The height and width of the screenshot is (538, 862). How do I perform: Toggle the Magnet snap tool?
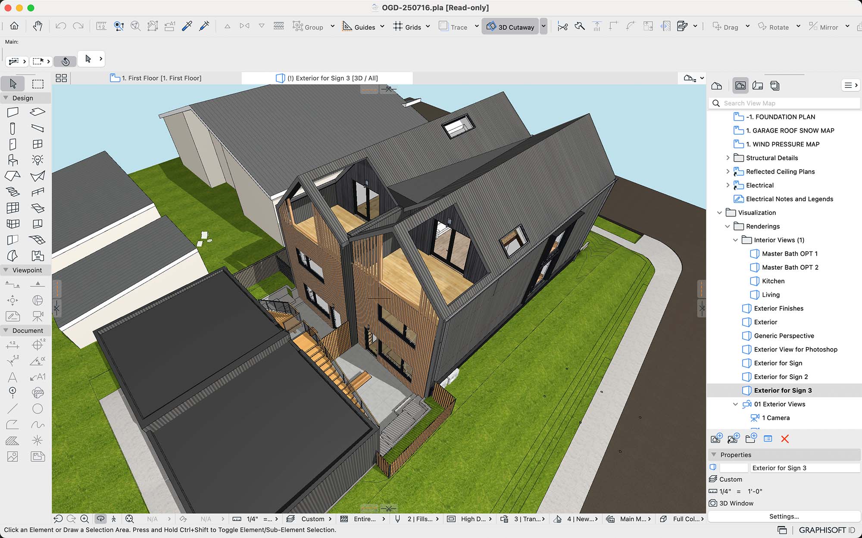tap(66, 61)
